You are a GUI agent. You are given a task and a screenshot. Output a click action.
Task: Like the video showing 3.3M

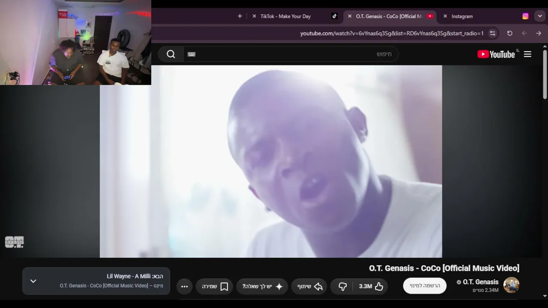click(x=371, y=287)
